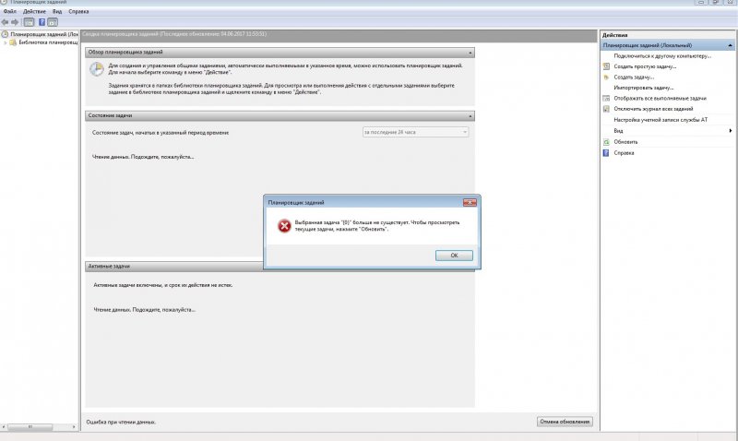This screenshot has height=441, width=738.
Task: Open the 'Файл' menu
Action: [8, 11]
